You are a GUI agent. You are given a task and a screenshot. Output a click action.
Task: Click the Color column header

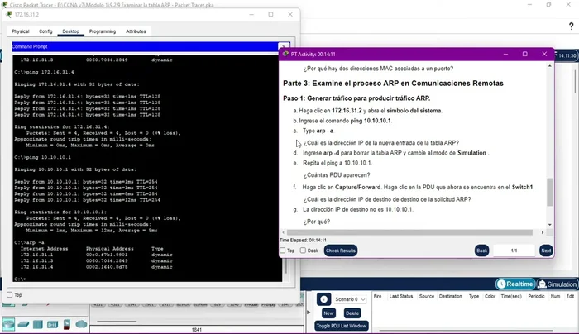tap(490, 296)
